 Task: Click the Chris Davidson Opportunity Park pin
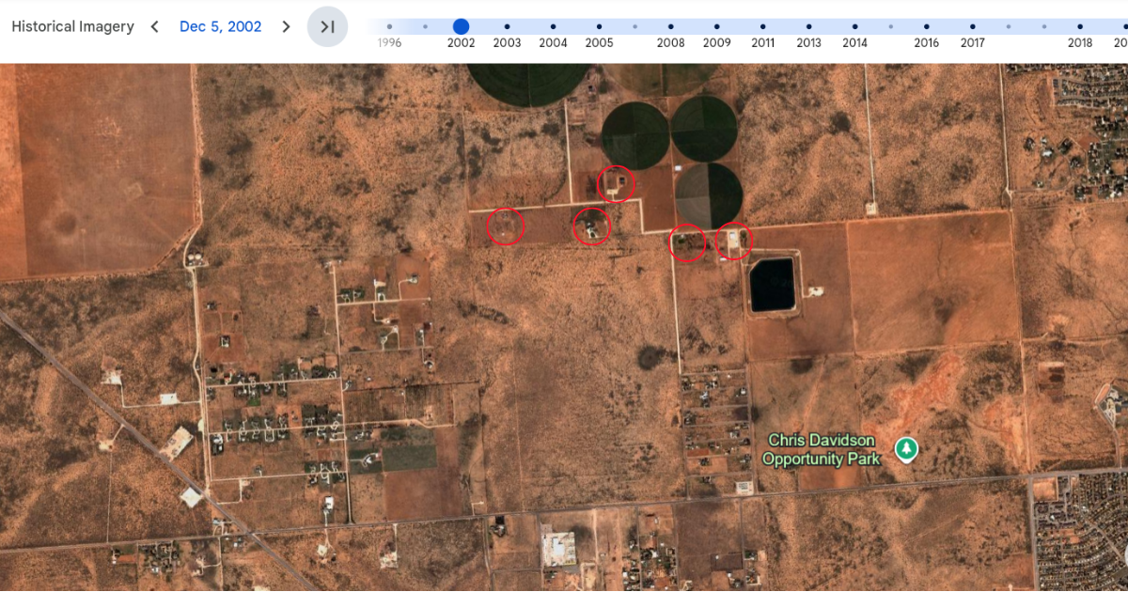(906, 449)
